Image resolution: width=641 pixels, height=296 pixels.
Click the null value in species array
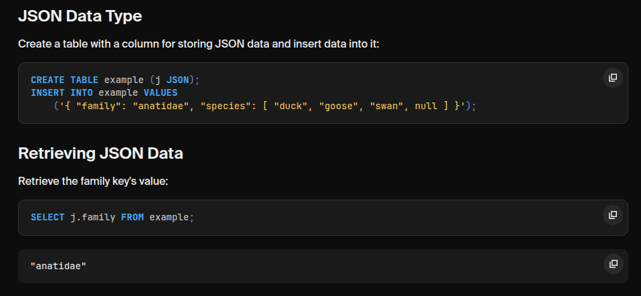point(426,106)
